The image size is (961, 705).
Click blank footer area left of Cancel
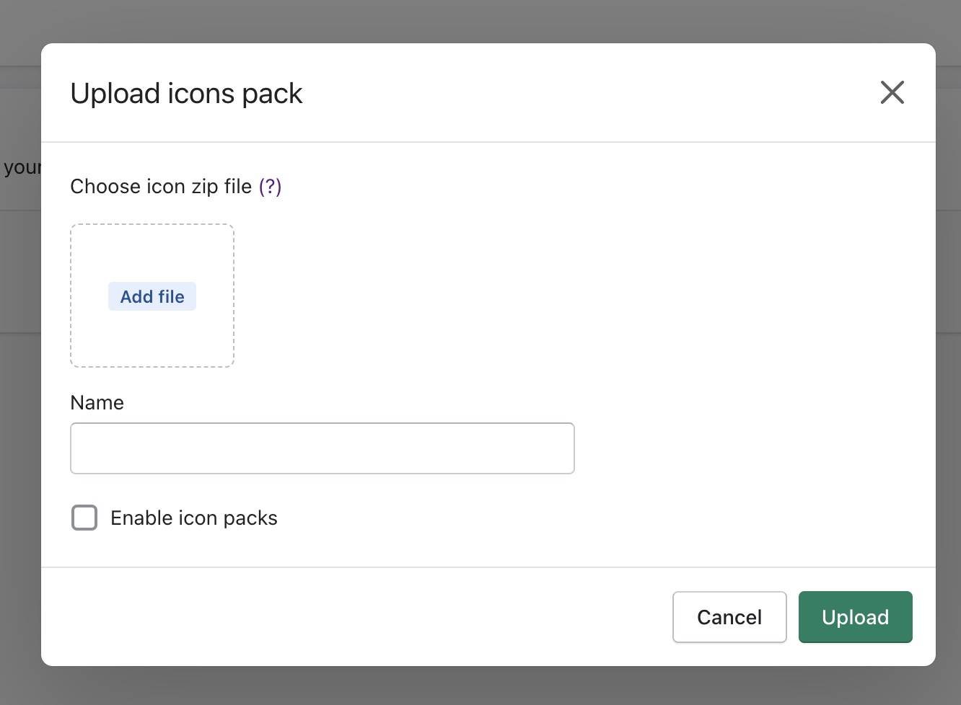pos(361,617)
